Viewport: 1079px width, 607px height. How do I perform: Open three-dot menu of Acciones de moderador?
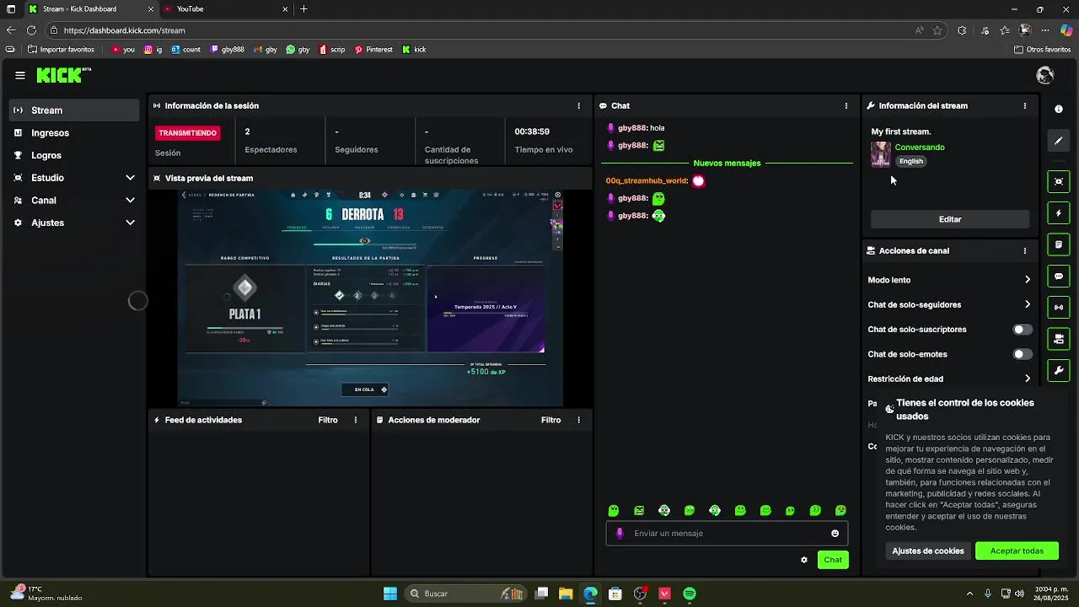pyautogui.click(x=578, y=420)
